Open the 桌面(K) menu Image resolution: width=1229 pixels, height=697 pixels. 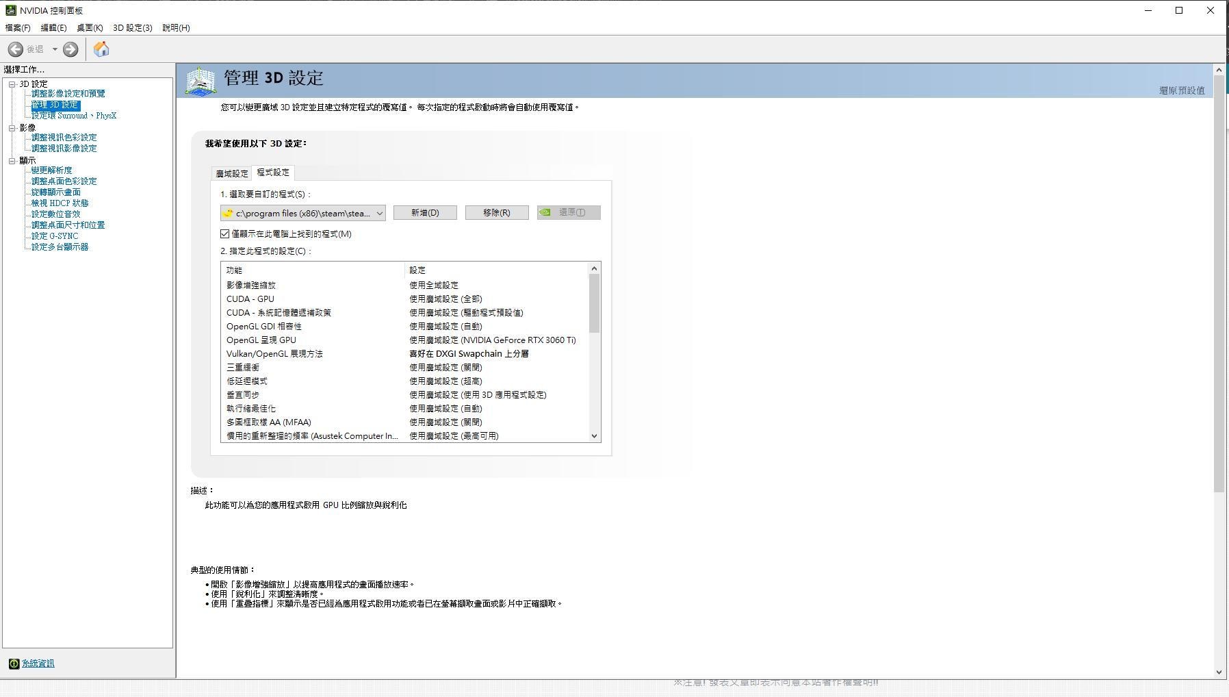tap(90, 28)
